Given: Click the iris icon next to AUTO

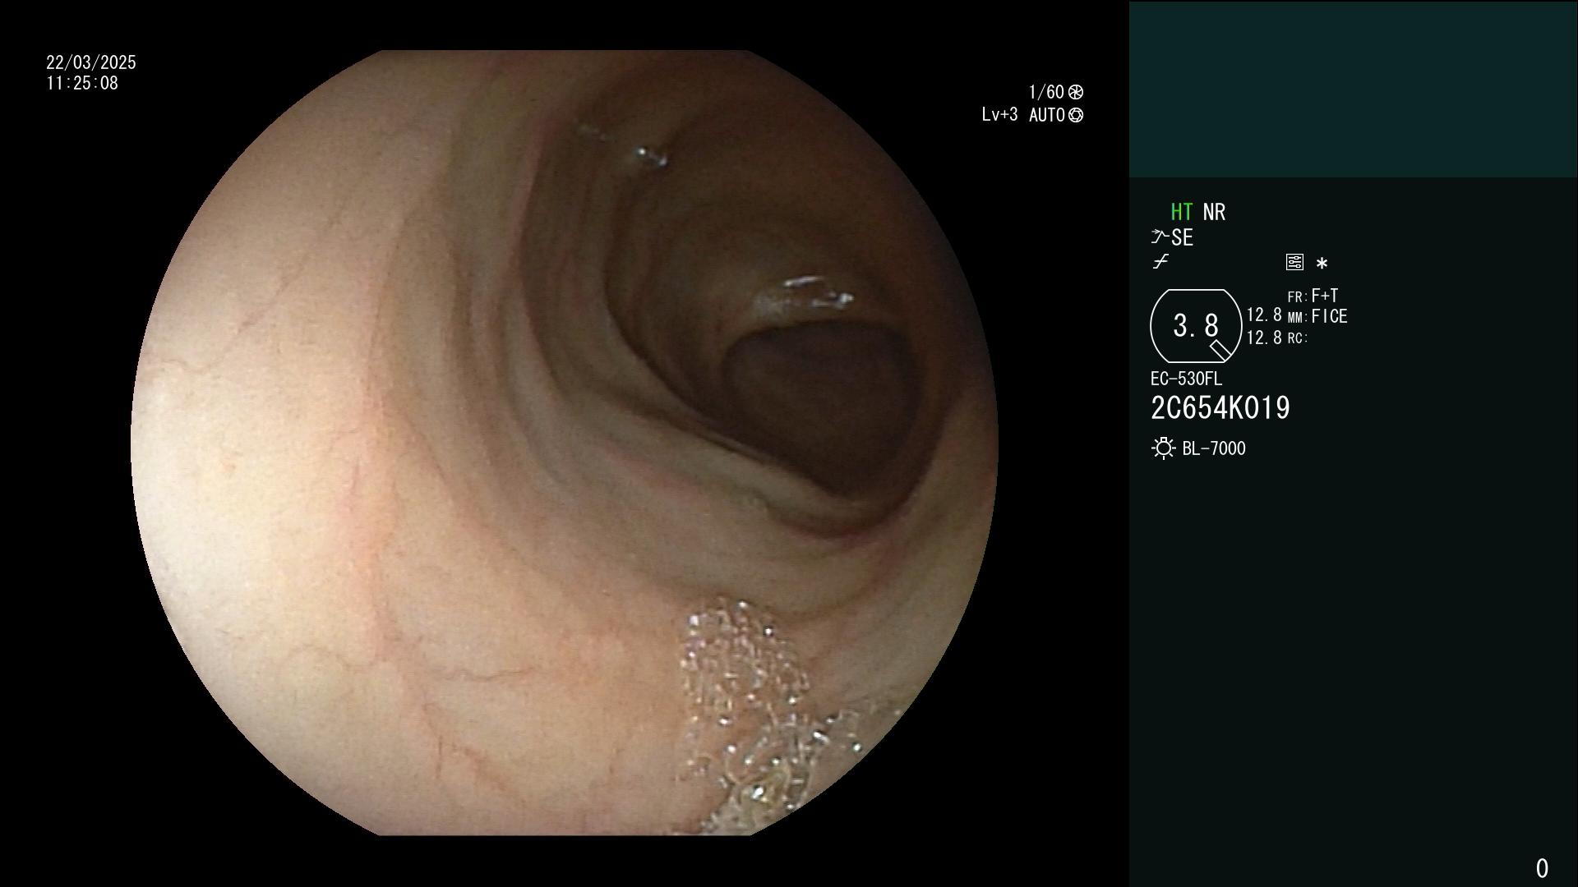Looking at the screenshot, I should point(1076,115).
